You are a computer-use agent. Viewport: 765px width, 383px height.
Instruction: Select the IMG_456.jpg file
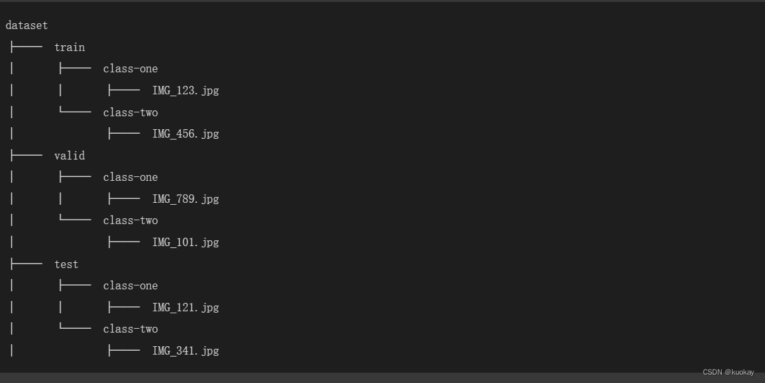tap(185, 134)
